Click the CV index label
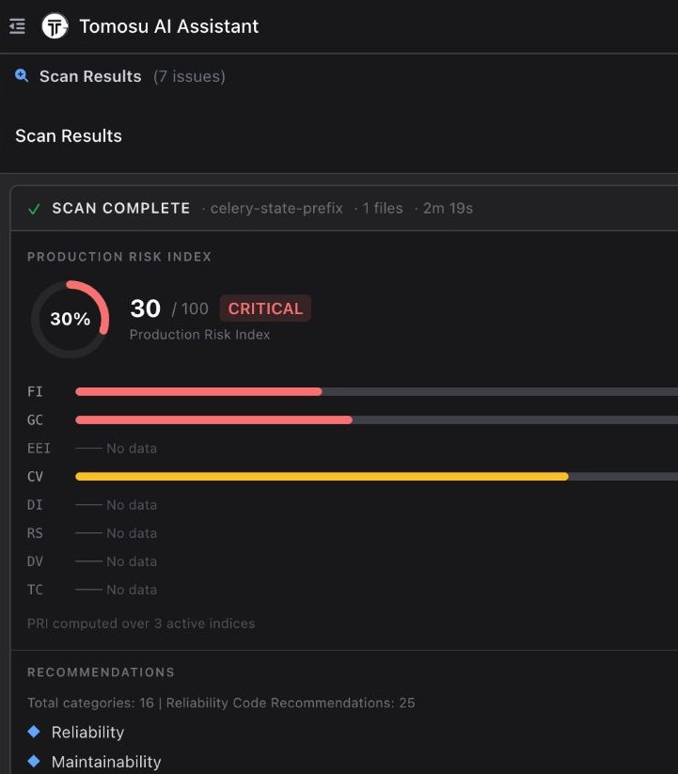The height and width of the screenshot is (774, 678). tap(35, 477)
